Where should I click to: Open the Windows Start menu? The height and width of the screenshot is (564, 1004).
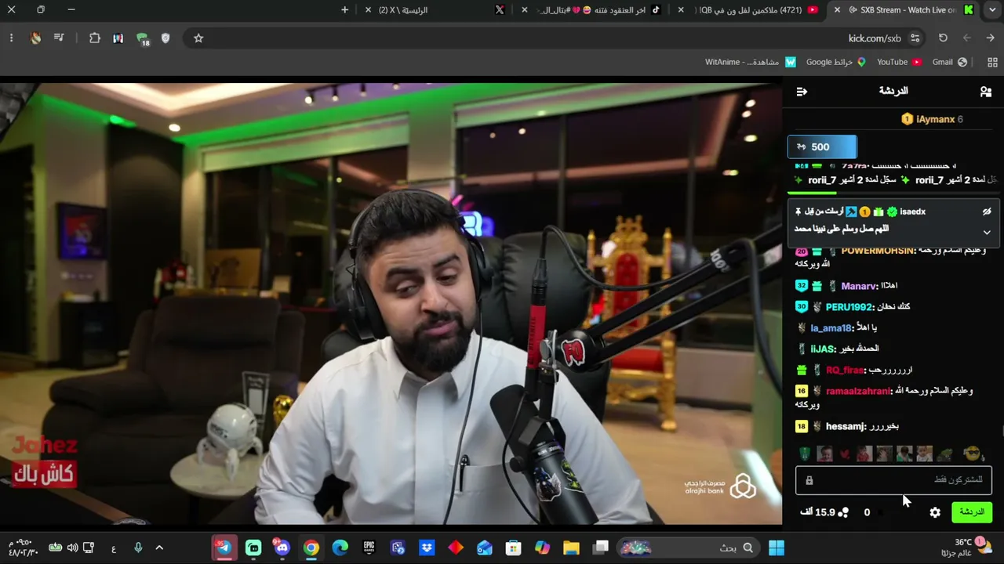pyautogui.click(x=777, y=548)
